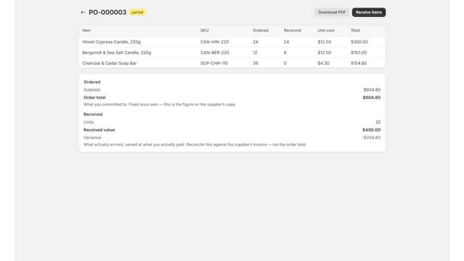Image resolution: width=464 pixels, height=261 pixels.
Task: Click received quantity 8 for Bergamot candle
Action: [285, 52]
